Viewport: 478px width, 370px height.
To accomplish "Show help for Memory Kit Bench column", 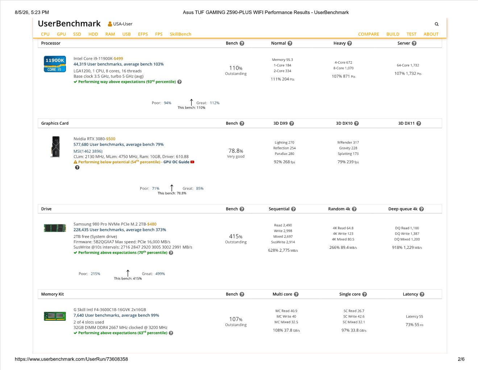I will (x=242, y=294).
